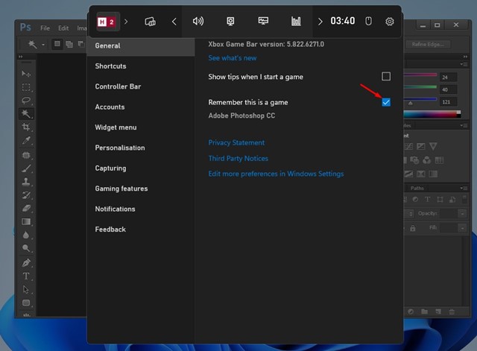
Task: Select Photoshop Type tool
Action: click(x=26, y=276)
